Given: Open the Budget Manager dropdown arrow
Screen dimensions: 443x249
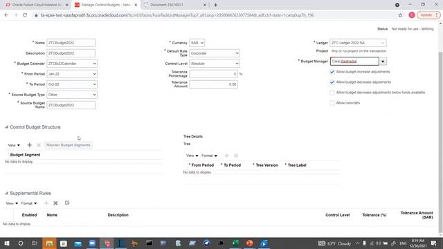Looking at the screenshot, I should (x=383, y=62).
